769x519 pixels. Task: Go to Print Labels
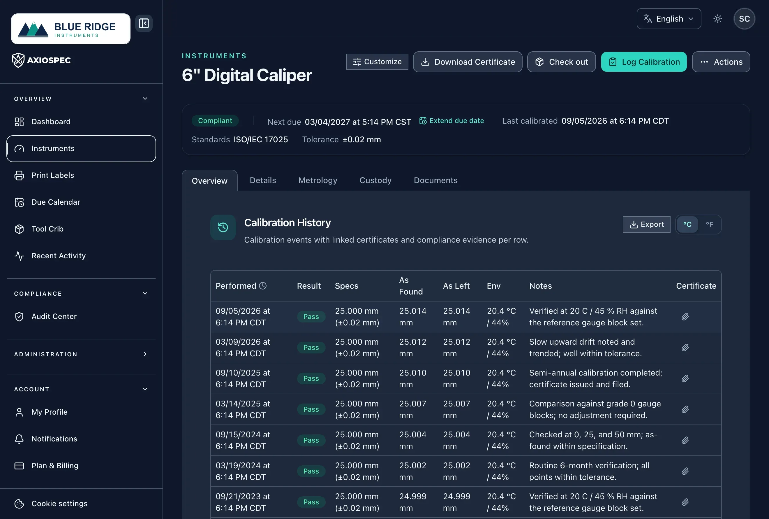point(81,175)
